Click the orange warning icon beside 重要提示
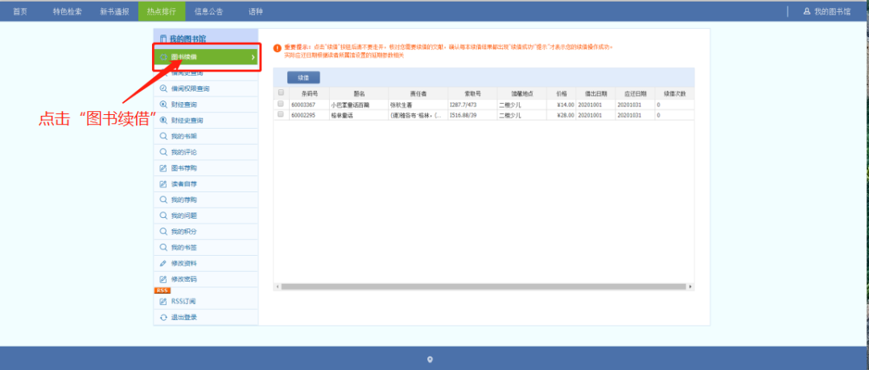The image size is (869, 370). click(277, 49)
